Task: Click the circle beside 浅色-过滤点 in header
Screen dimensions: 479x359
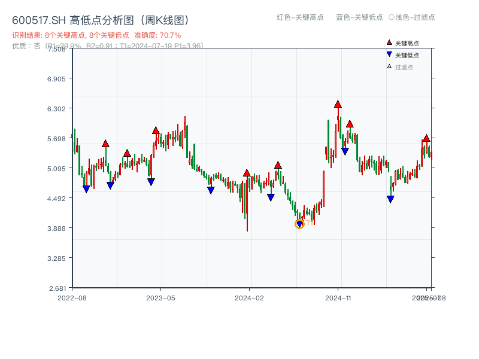Action: tap(392, 17)
